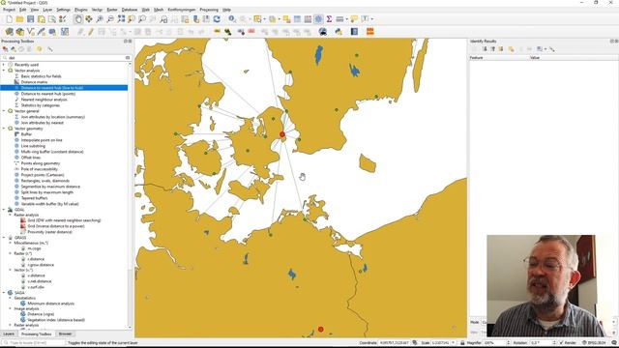The height and width of the screenshot is (348, 619).
Task: Open the Raster menu
Action: pos(112,10)
